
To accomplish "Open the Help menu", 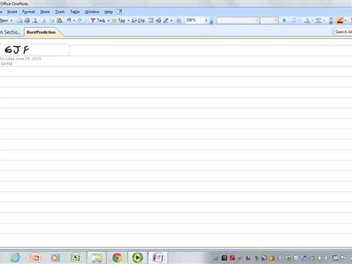I will (x=109, y=12).
